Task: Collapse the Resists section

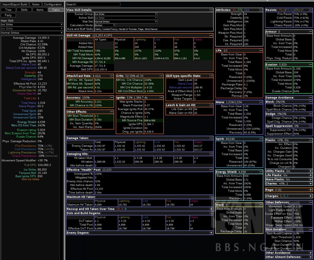Action: coord(311,10)
